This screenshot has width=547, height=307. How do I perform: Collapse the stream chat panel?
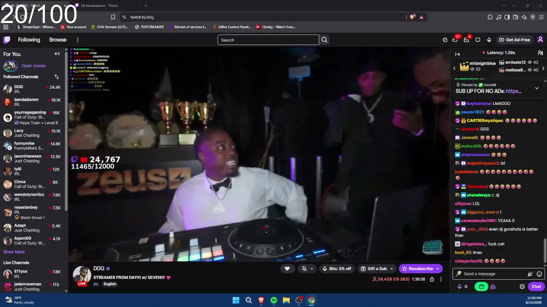[457, 54]
